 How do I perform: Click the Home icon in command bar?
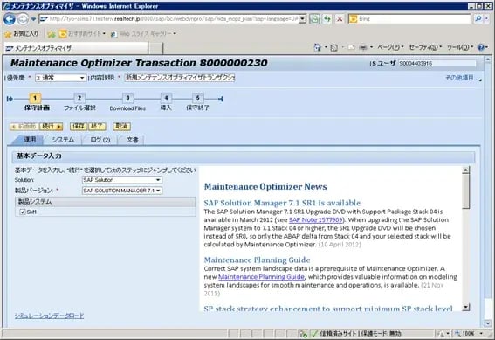point(318,47)
